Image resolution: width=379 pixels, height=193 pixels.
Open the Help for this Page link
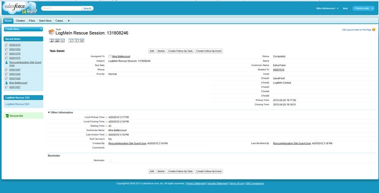pos(363,30)
